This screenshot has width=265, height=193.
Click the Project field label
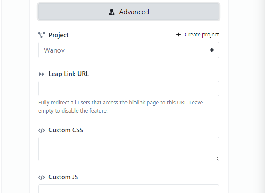[59, 35]
